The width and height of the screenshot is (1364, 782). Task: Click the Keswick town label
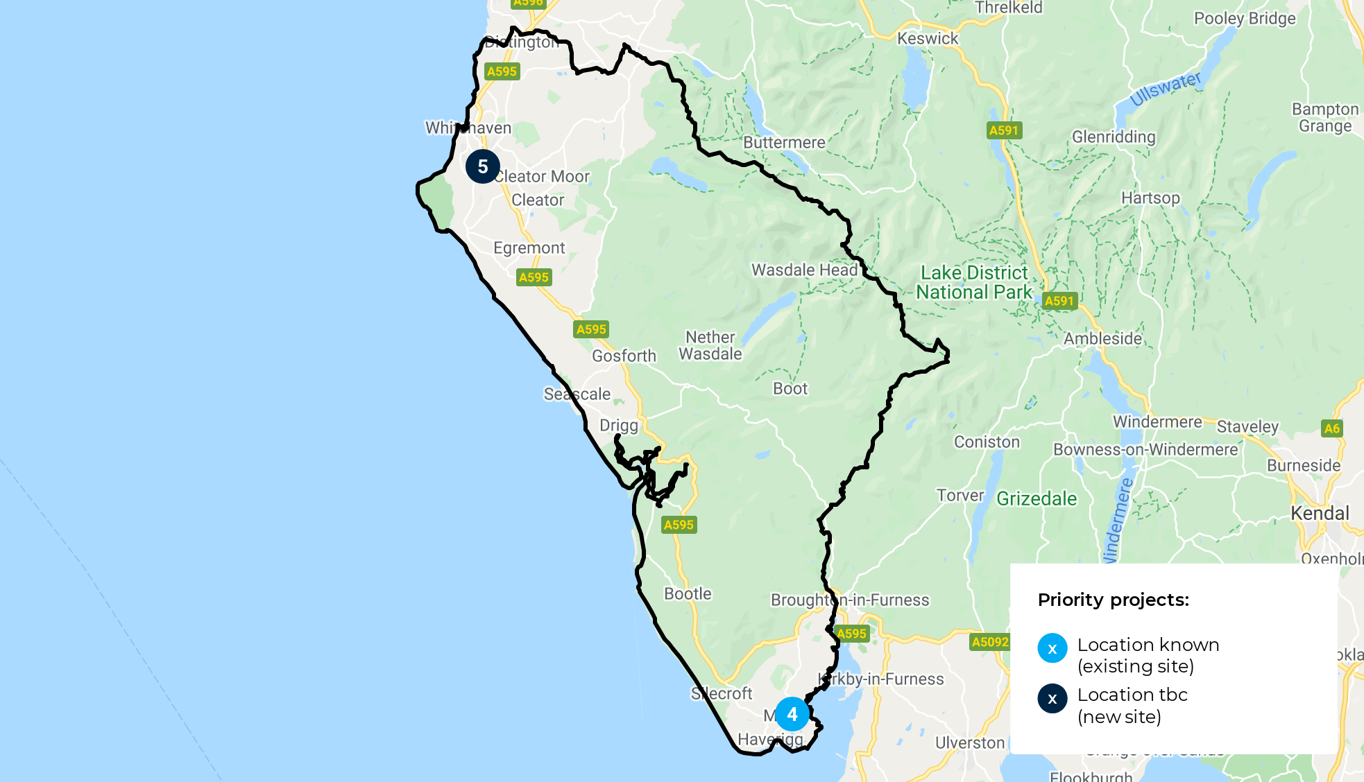tap(928, 38)
